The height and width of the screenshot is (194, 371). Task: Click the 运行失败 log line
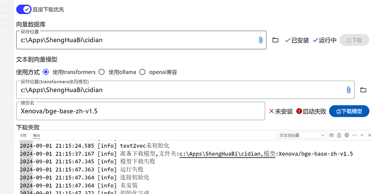pos(132,169)
